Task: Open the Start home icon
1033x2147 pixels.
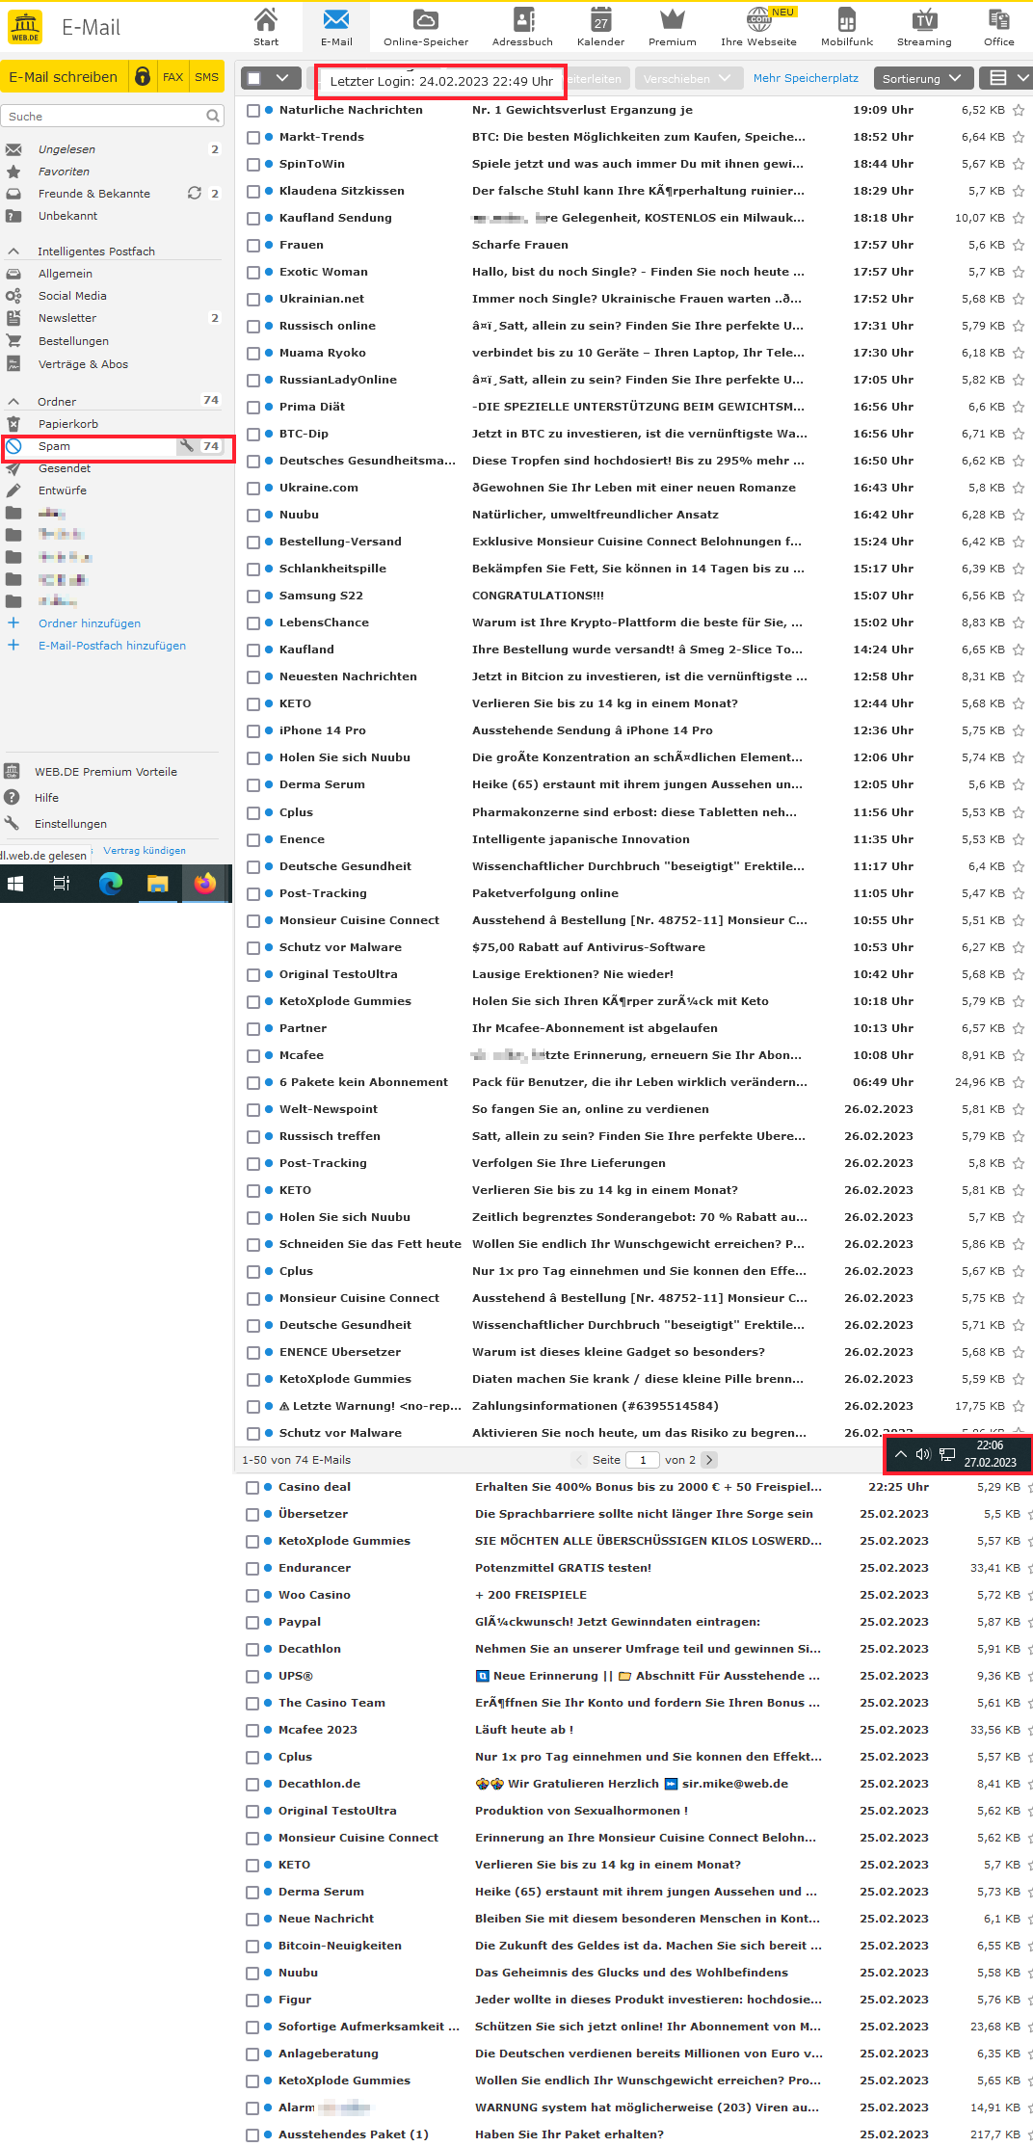Action: [x=266, y=27]
